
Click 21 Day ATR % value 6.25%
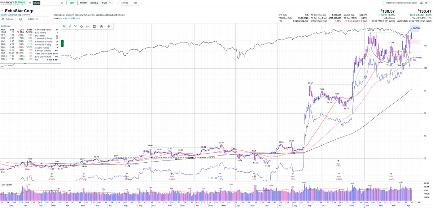364,18
